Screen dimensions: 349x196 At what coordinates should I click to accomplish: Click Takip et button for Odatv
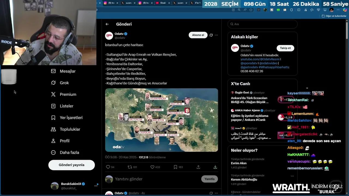pyautogui.click(x=285, y=48)
